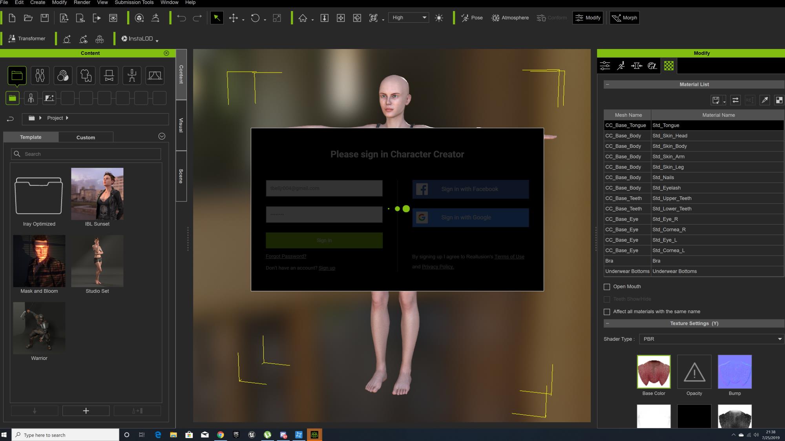Click the Project content category icon
This screenshot has height=441, width=785.
pos(17,75)
